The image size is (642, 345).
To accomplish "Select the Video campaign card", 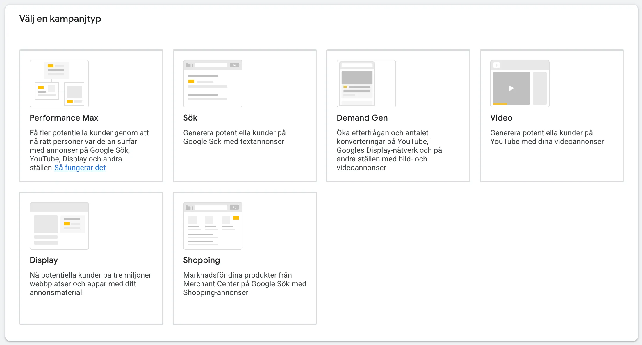I will (552, 116).
